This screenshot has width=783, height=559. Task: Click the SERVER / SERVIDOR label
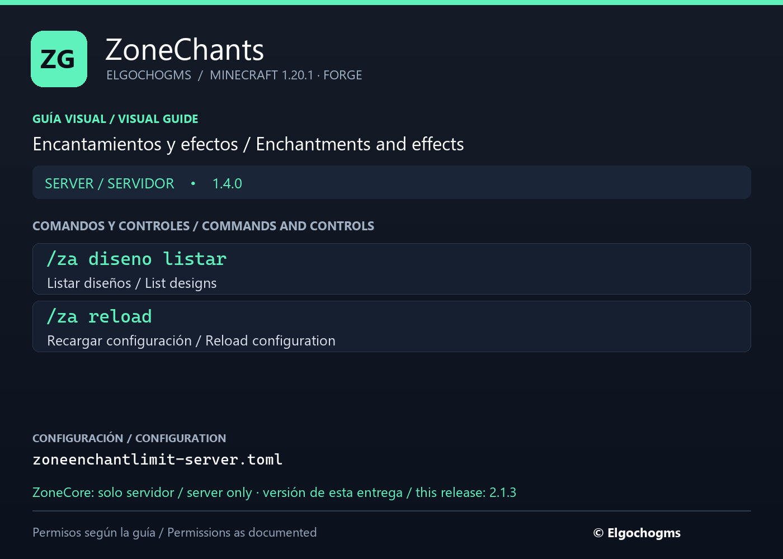[110, 183]
